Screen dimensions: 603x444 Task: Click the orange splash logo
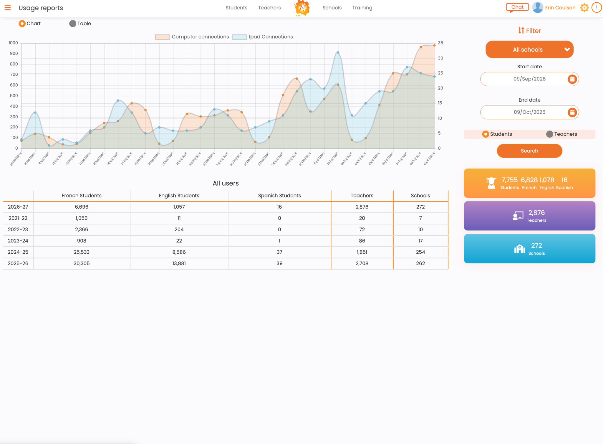pyautogui.click(x=302, y=8)
